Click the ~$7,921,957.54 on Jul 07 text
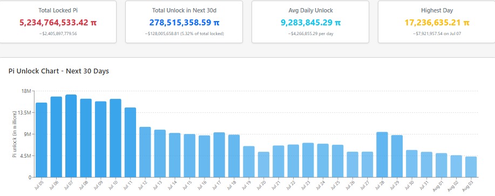Viewport: 495px width, 196px height. (437, 33)
